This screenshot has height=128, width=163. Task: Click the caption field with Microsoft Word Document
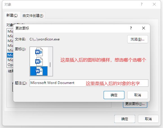[89, 83]
